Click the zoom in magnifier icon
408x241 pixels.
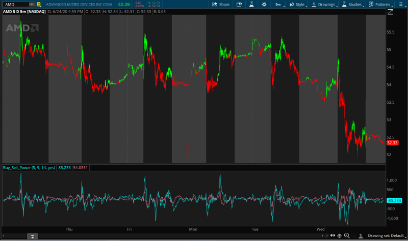coord(347,235)
